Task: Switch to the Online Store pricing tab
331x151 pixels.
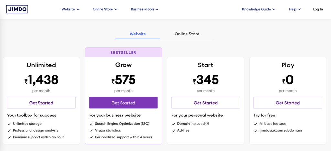Action: pos(187,34)
